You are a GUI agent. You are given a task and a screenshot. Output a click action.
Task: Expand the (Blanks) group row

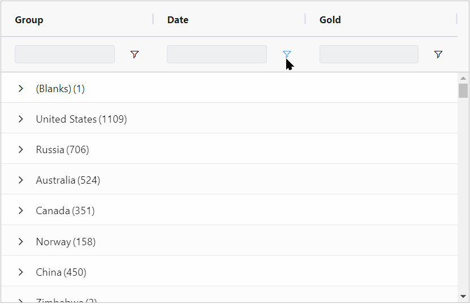pyautogui.click(x=21, y=89)
